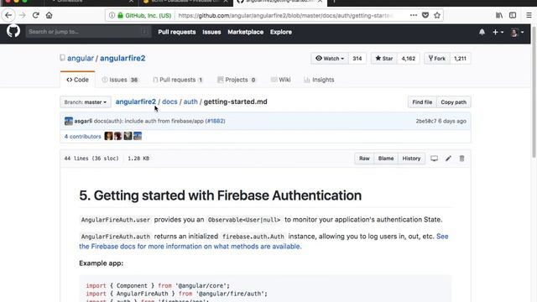Open Marketplace in top navigation

(246, 32)
